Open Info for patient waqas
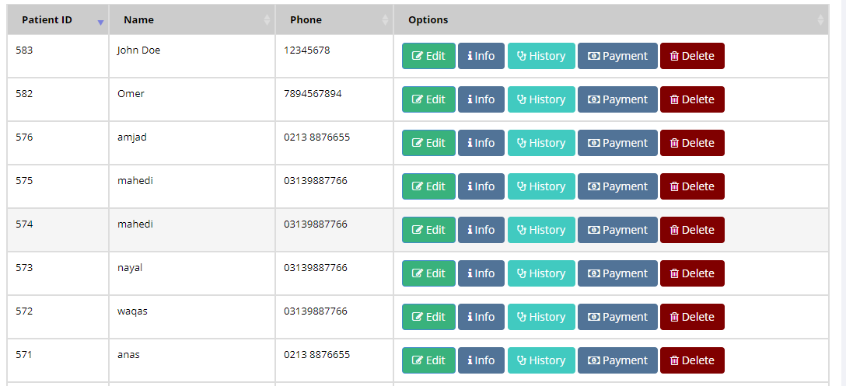This screenshot has width=846, height=386. tap(481, 317)
